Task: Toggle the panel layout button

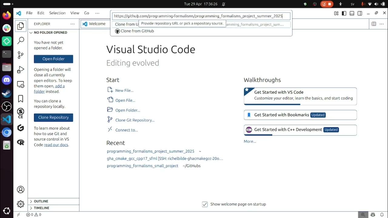Action: point(352,13)
